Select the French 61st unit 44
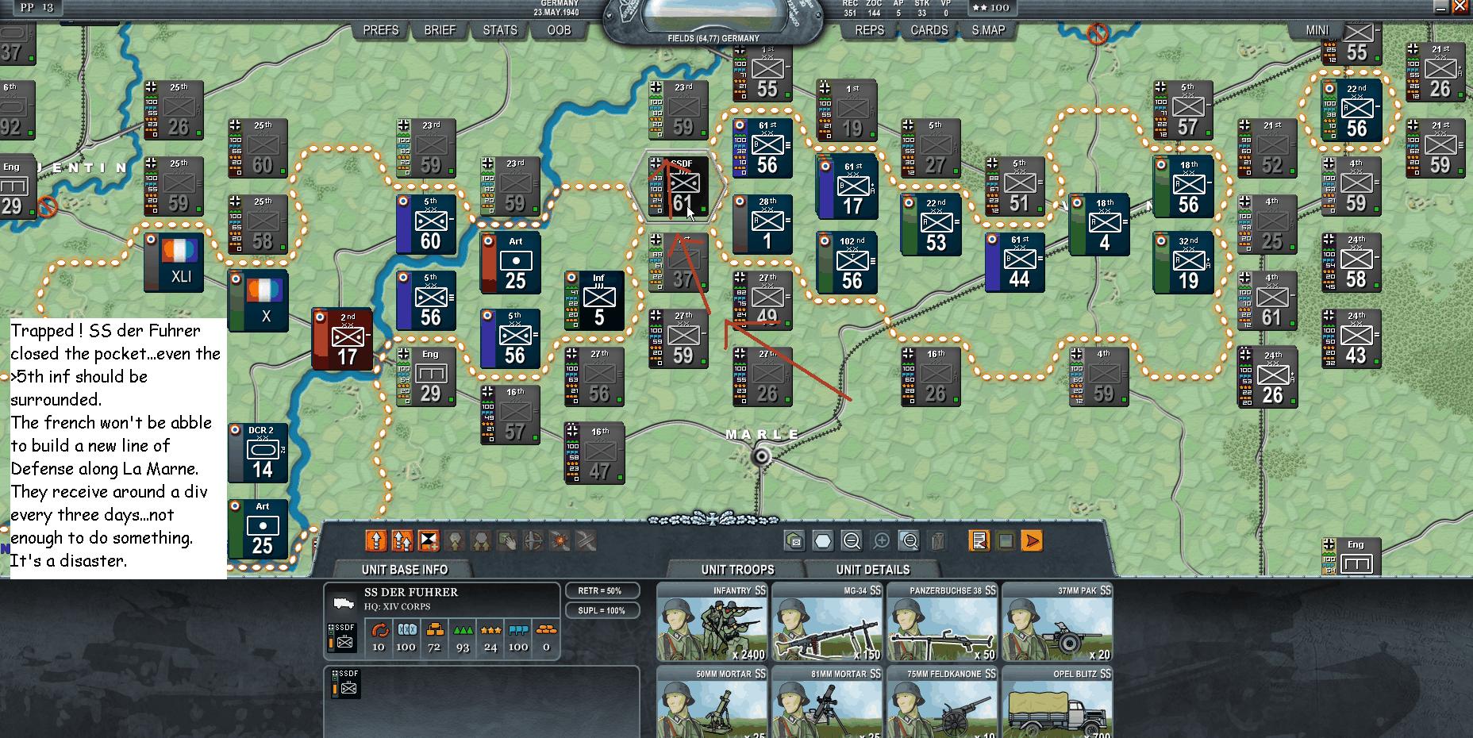This screenshot has width=1473, height=738. [x=1015, y=263]
